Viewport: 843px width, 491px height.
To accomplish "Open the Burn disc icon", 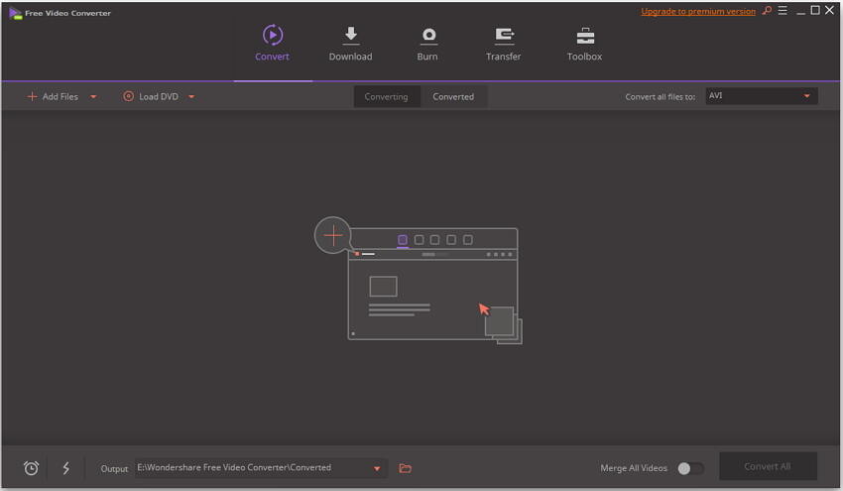I will click(428, 36).
